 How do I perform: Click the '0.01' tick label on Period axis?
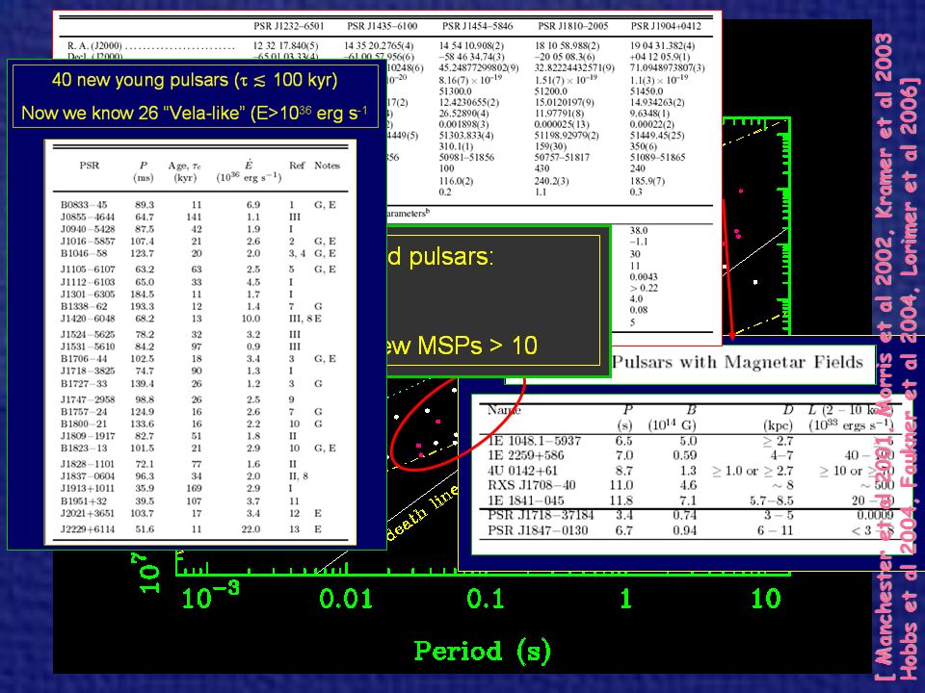pos(346,599)
